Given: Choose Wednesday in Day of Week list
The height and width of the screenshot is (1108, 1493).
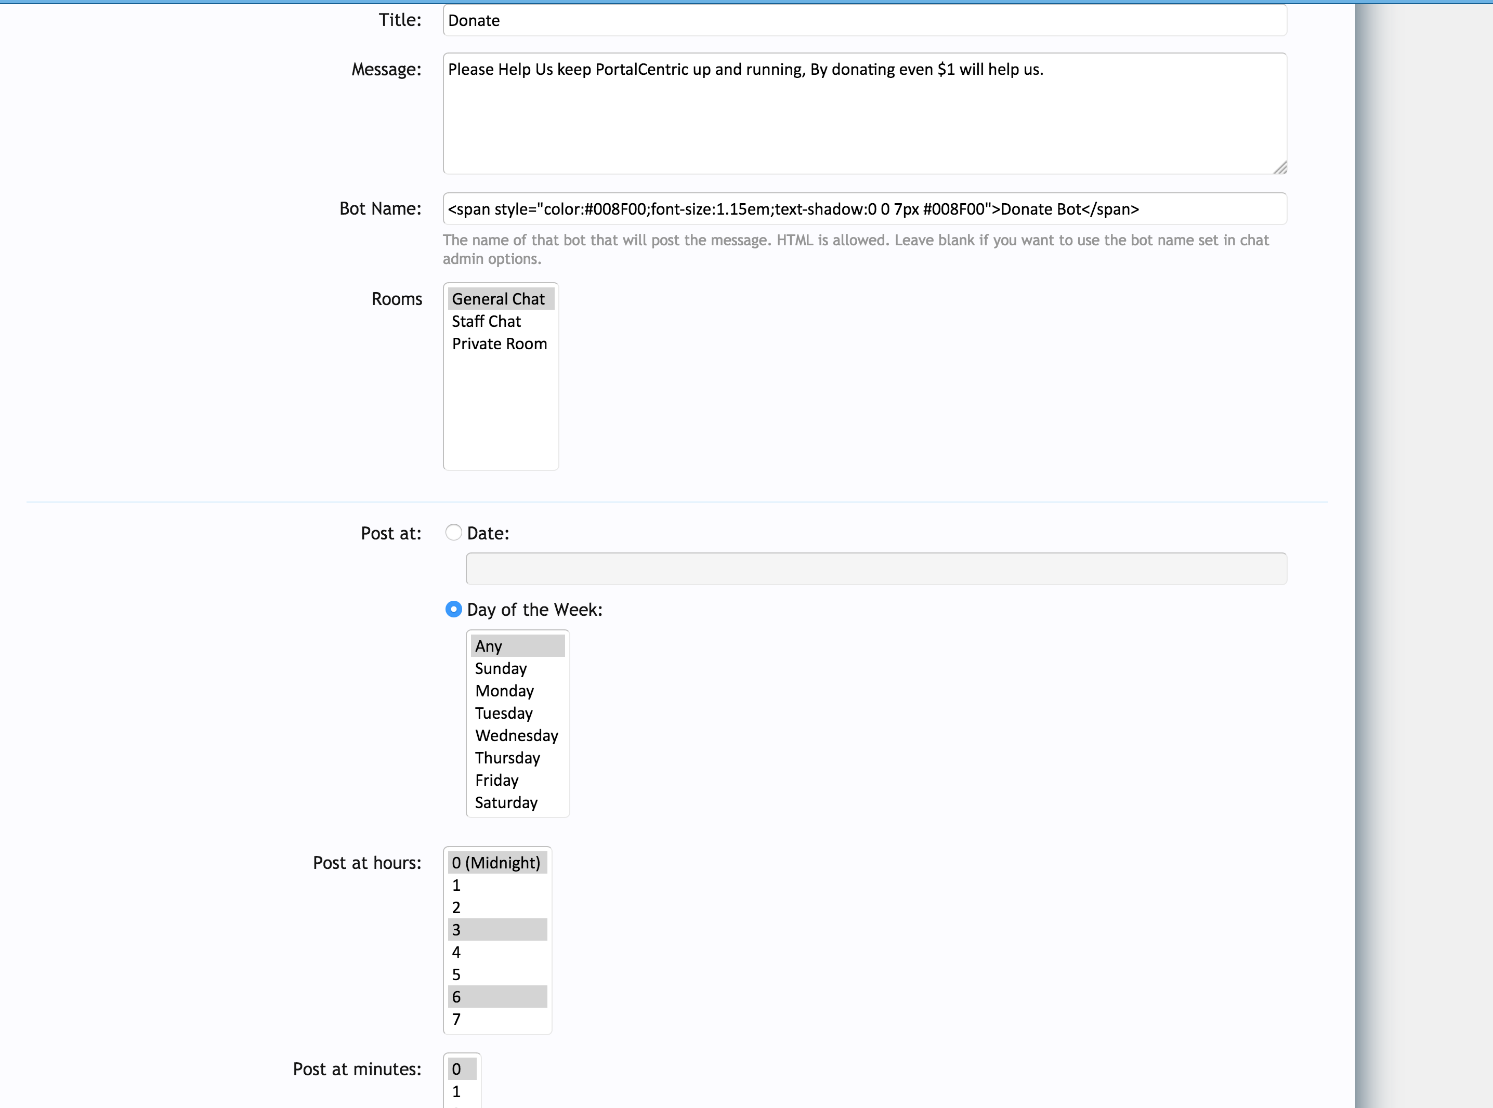Looking at the screenshot, I should point(516,736).
